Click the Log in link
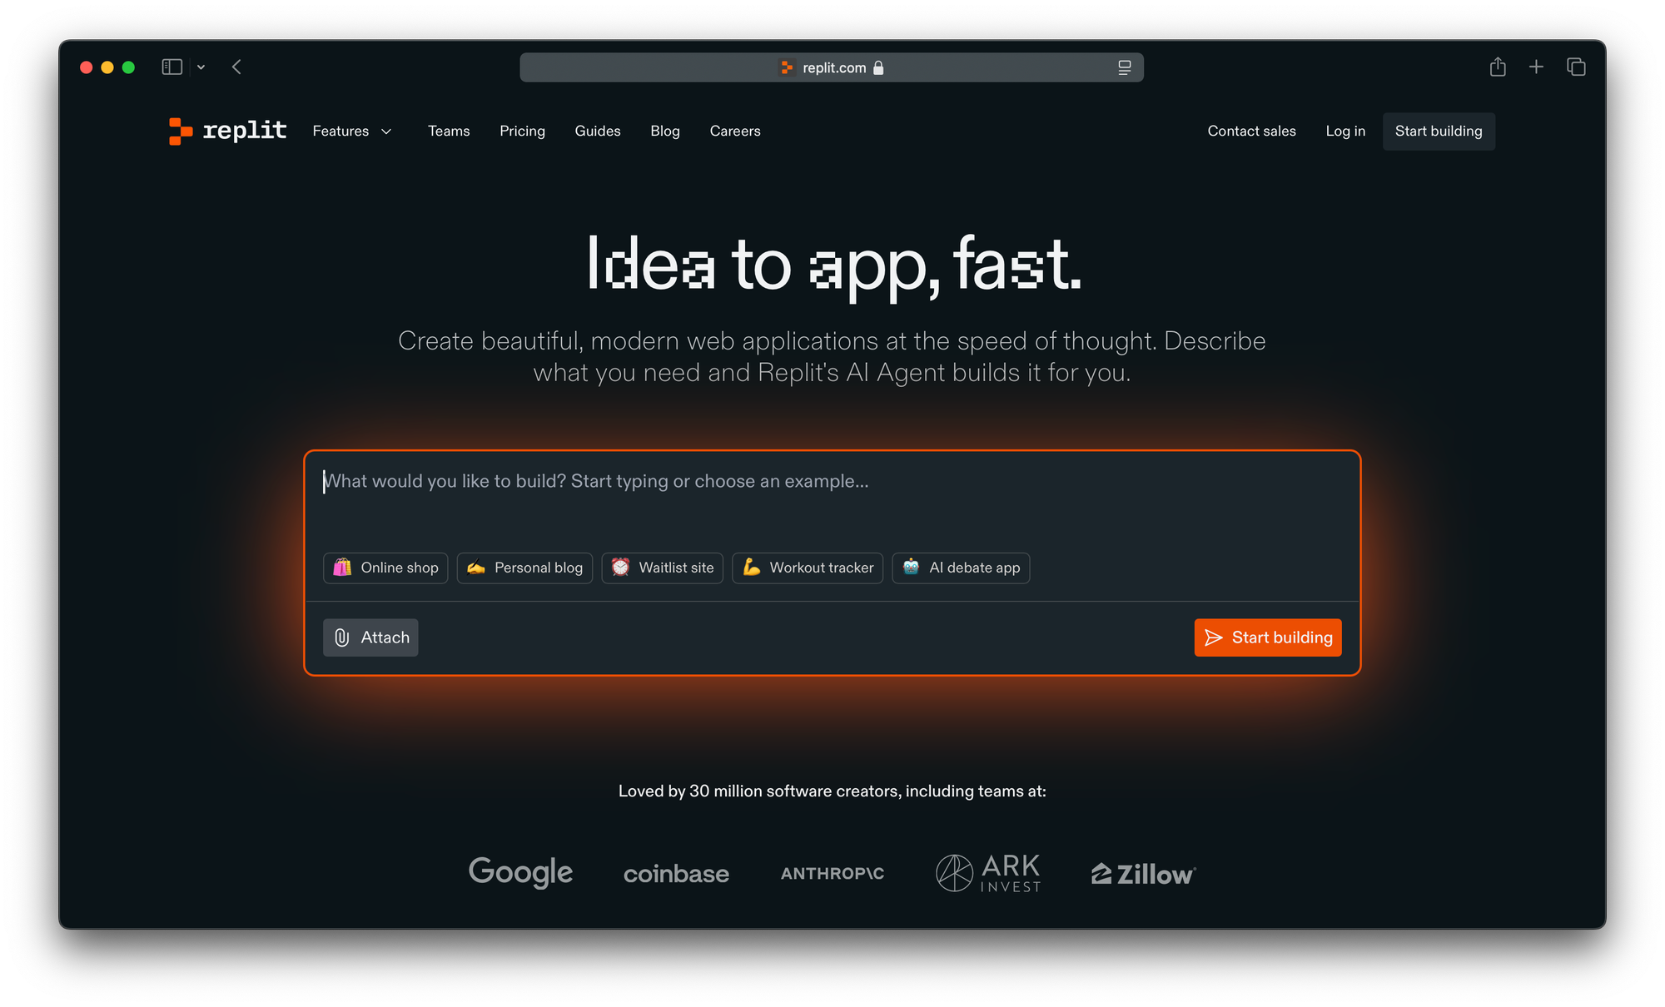 1345,131
